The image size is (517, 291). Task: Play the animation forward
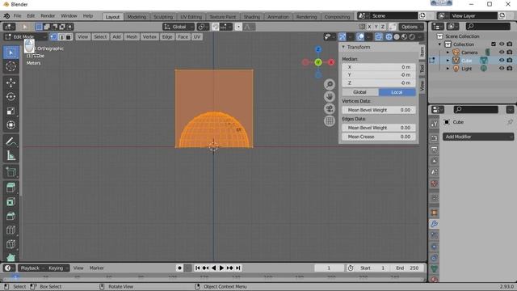tap(221, 268)
